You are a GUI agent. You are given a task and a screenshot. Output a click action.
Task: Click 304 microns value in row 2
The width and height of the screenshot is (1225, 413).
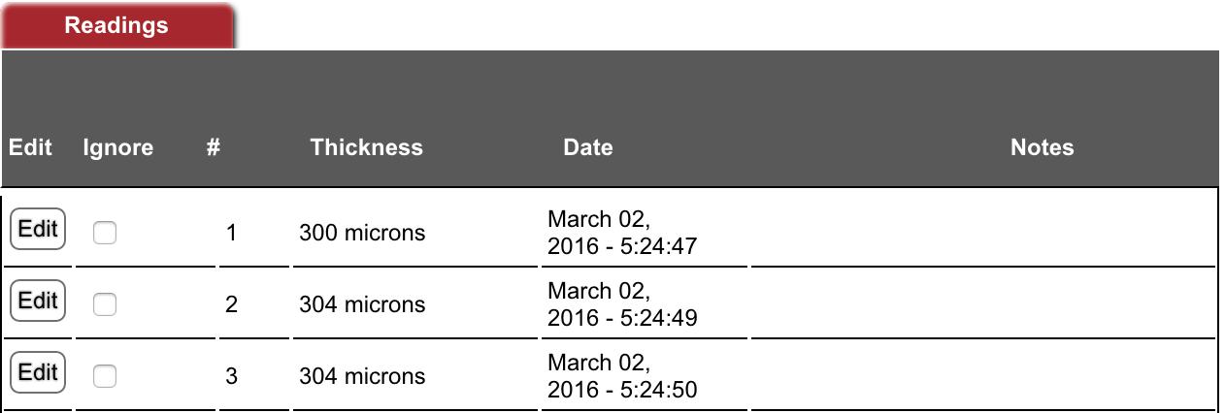coord(362,304)
